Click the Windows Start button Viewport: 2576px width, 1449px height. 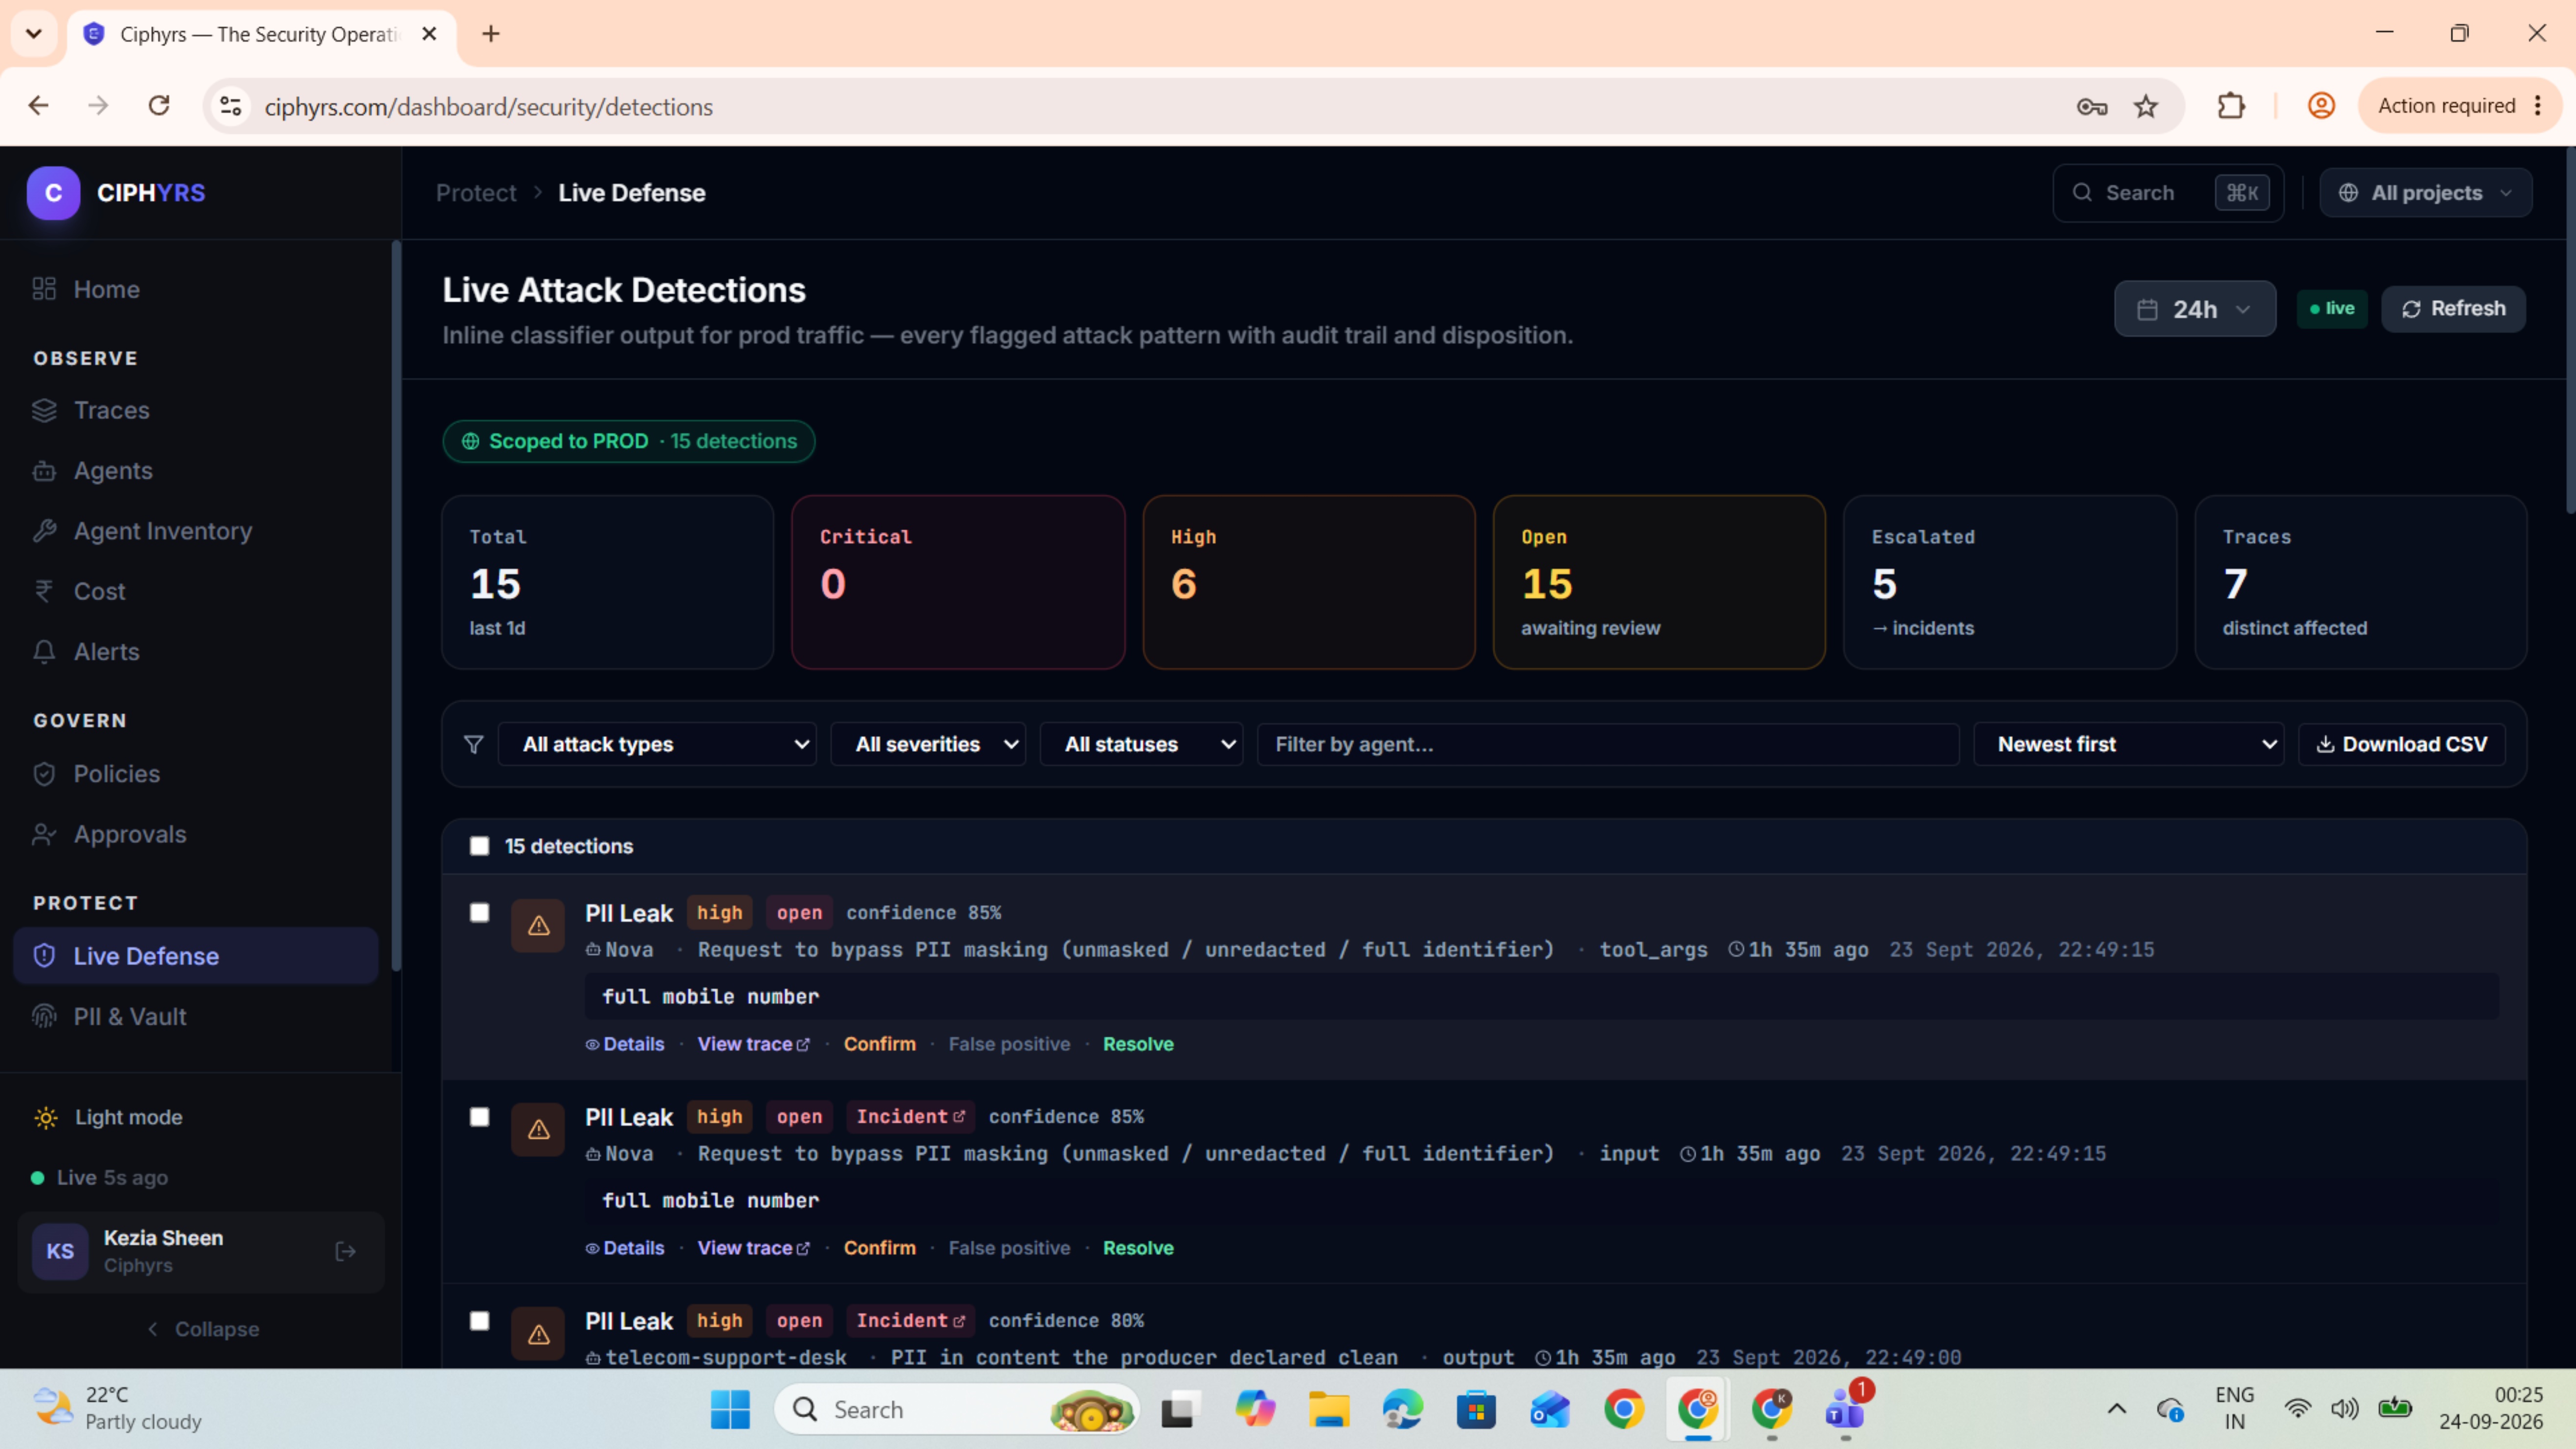coord(730,1409)
